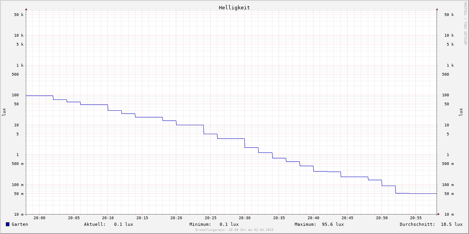Select the blue Garten legend color box
The width and height of the screenshot is (469, 234).
click(x=7, y=224)
